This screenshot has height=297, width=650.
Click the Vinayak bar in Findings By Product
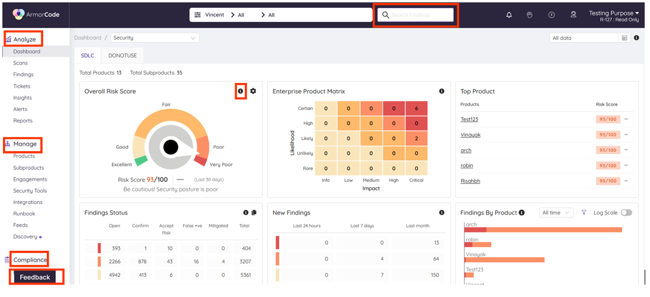point(504,260)
